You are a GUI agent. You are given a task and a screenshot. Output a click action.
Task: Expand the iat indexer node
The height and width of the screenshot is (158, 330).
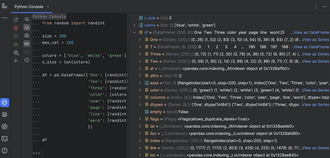(x=140, y=126)
